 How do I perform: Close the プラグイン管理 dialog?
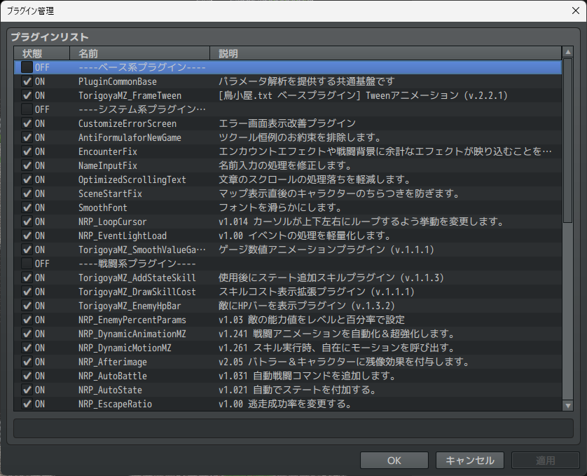[x=576, y=11]
